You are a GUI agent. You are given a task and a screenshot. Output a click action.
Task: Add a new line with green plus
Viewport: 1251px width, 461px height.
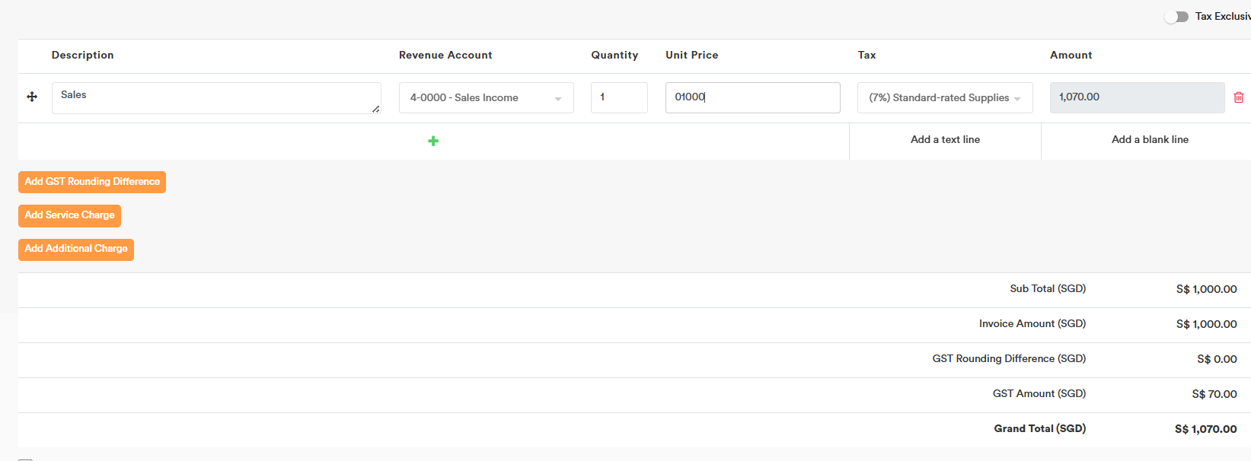[433, 141]
